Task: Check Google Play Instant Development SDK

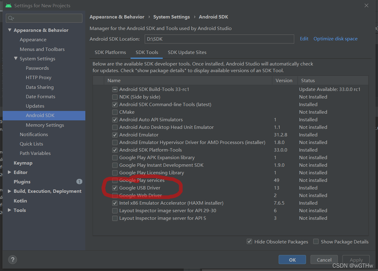Action: (x=115, y=165)
